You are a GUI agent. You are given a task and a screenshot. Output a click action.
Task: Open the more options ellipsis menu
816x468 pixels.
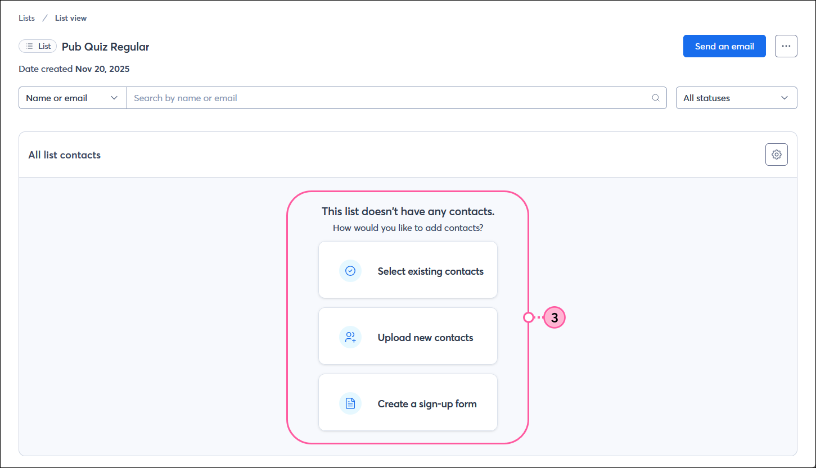[786, 46]
